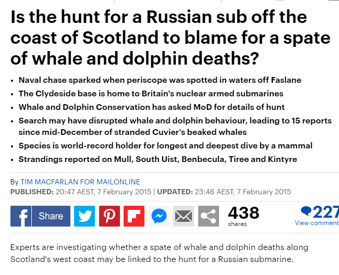The width and height of the screenshot is (339, 275).
Task: Share article on Twitter
Action: pyautogui.click(x=84, y=216)
